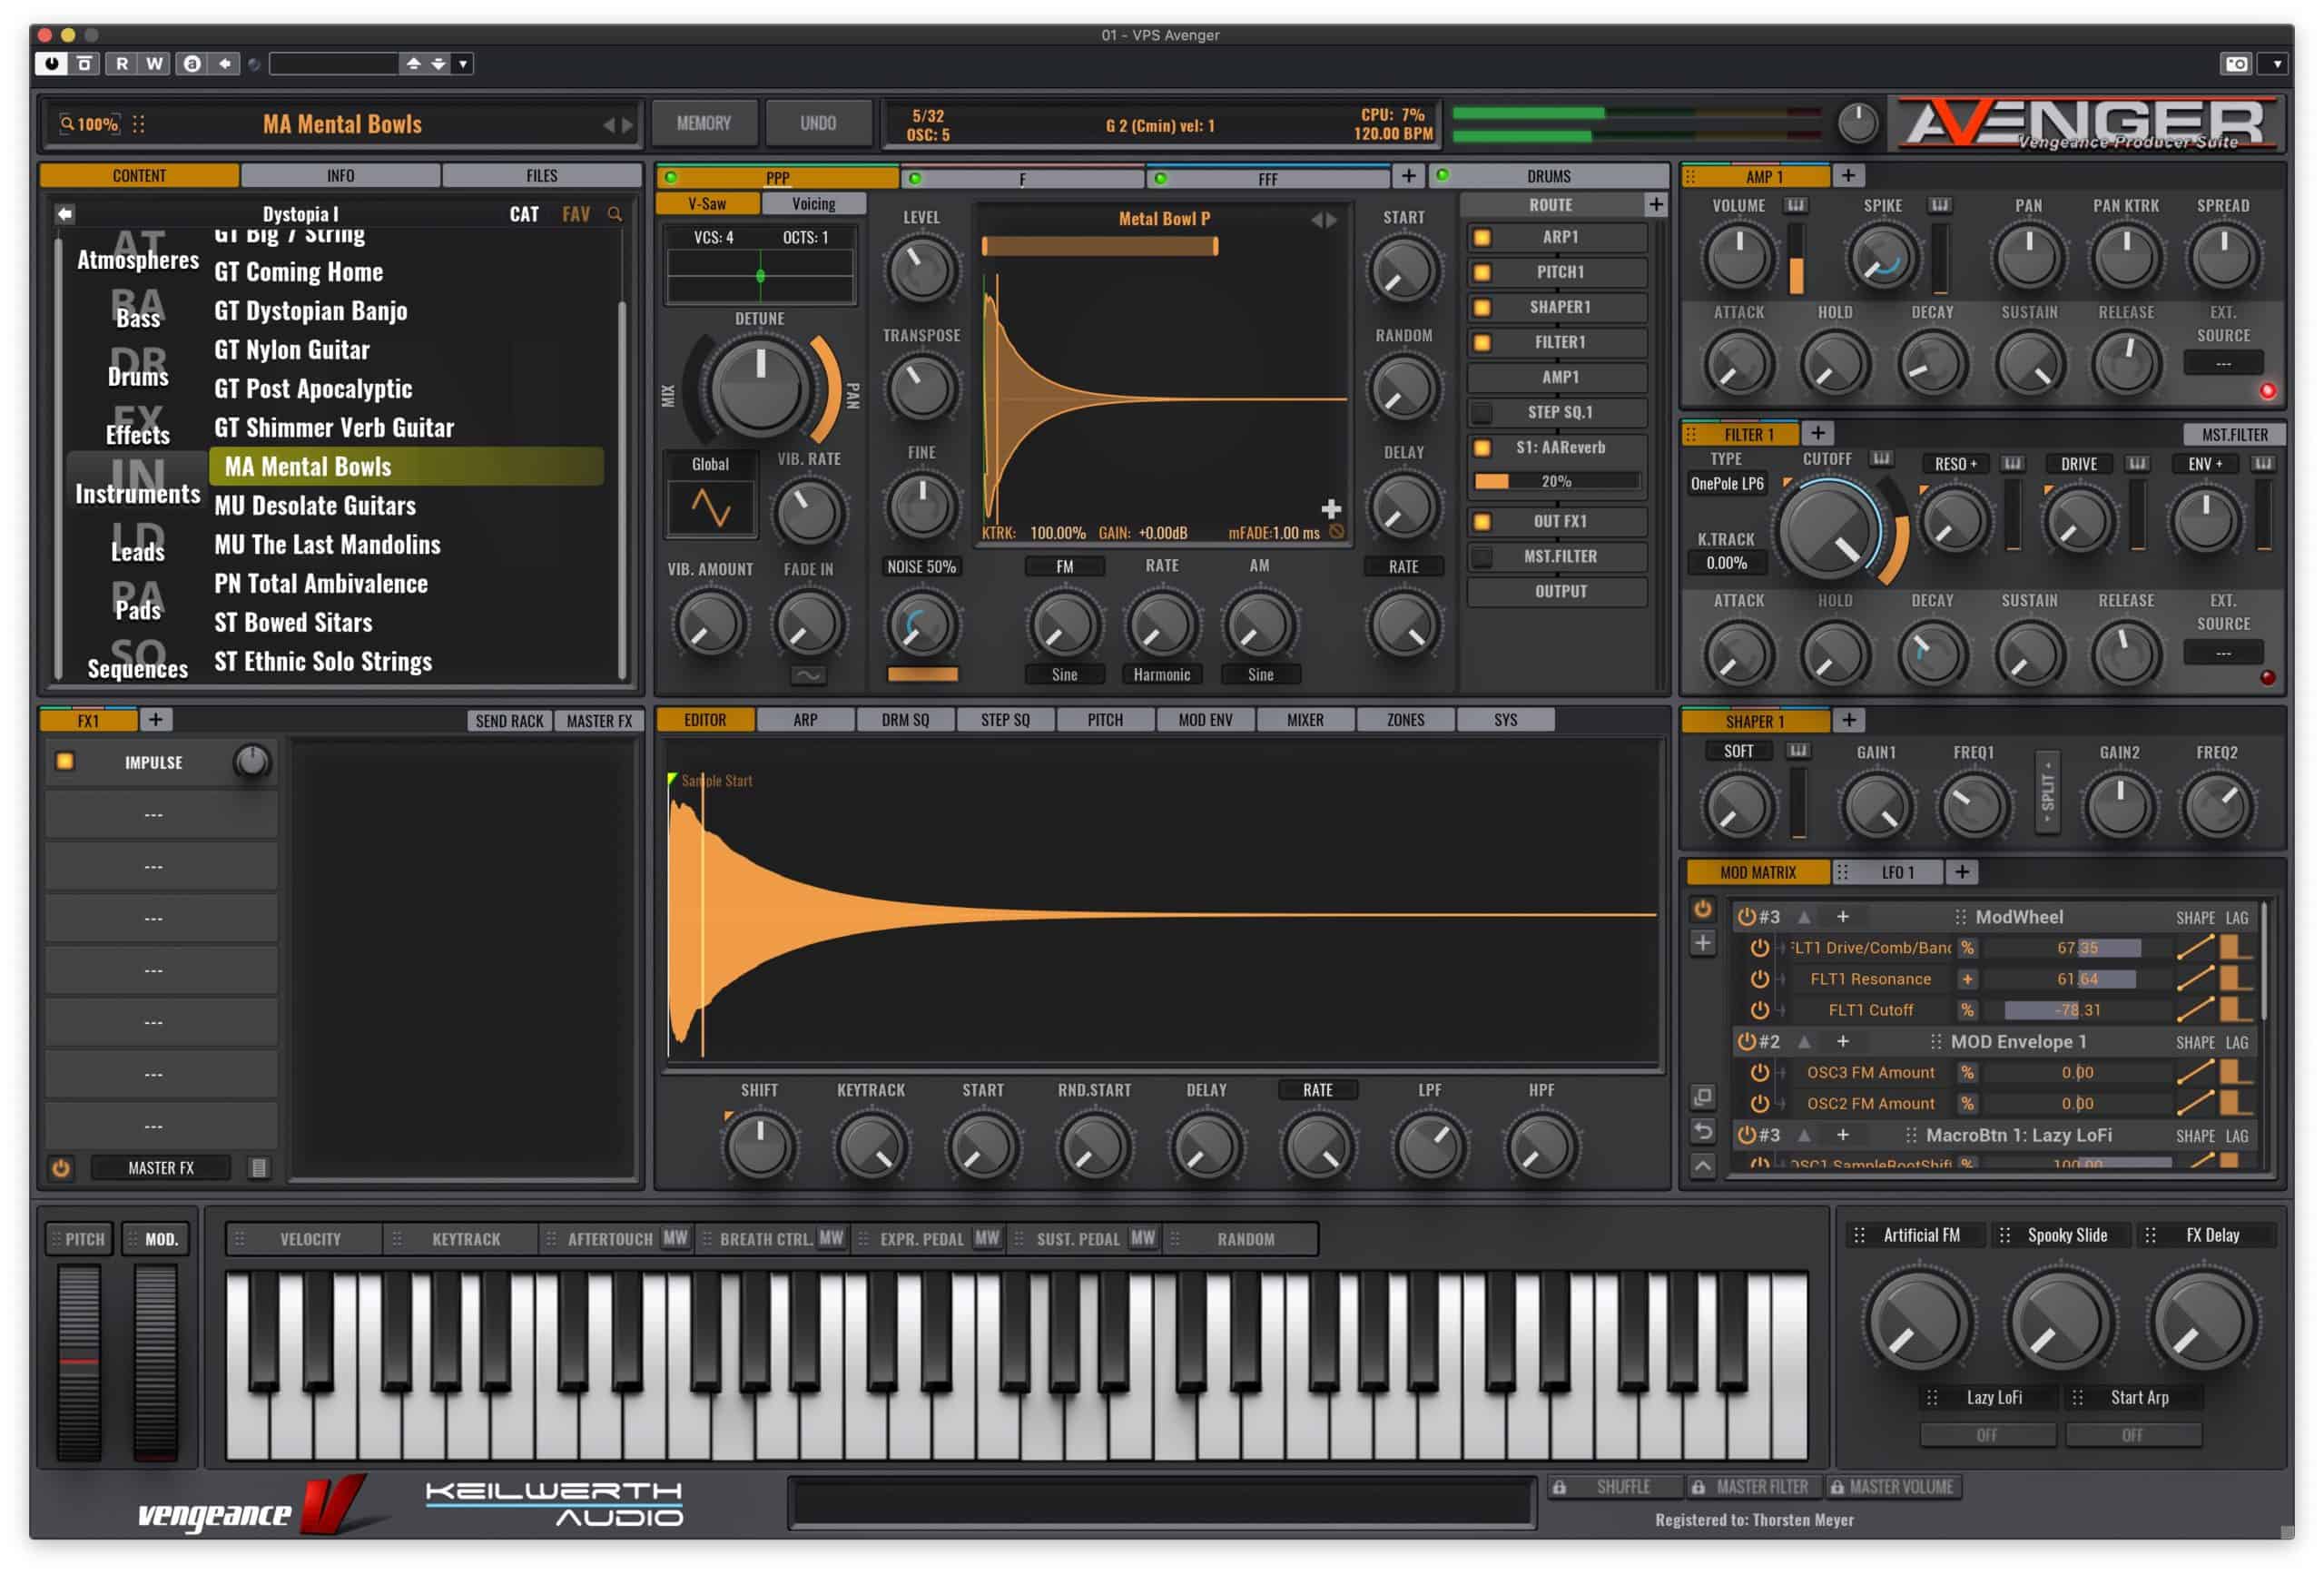Click the Artificial FM macro knob

point(1918,1322)
